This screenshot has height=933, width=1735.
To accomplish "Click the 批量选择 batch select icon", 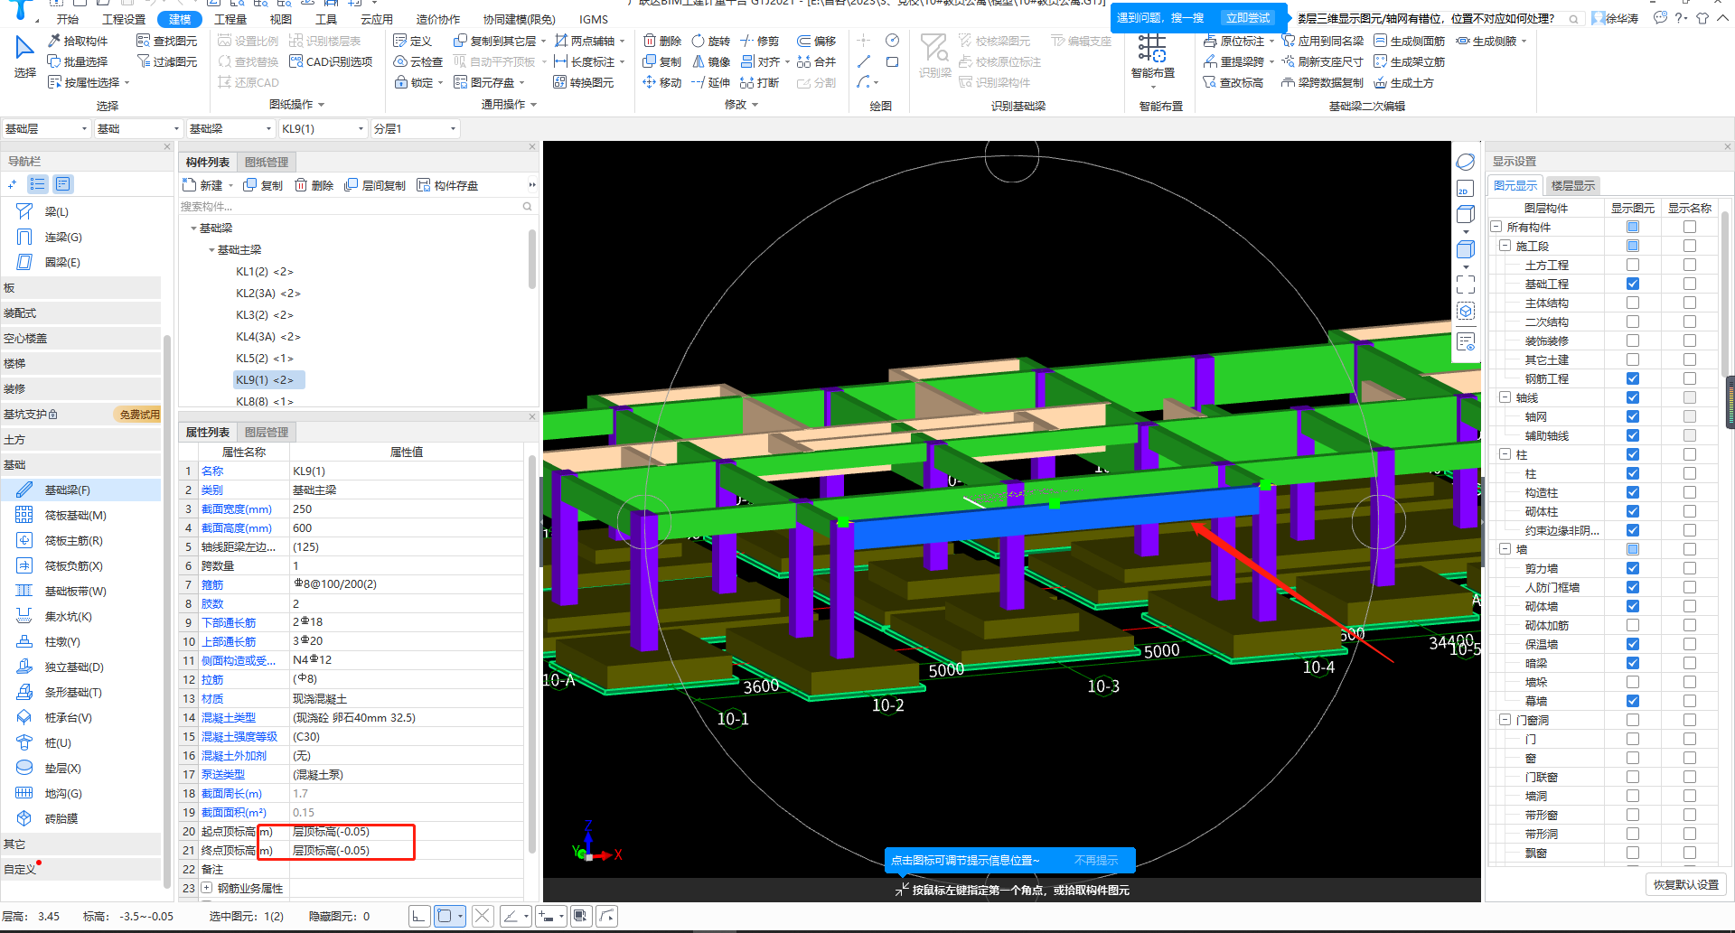I will [x=54, y=61].
